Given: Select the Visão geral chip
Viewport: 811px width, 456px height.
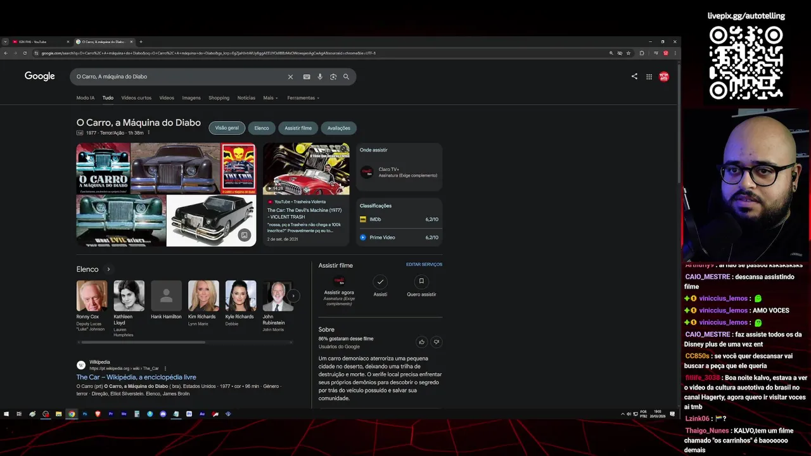Looking at the screenshot, I should [227, 128].
